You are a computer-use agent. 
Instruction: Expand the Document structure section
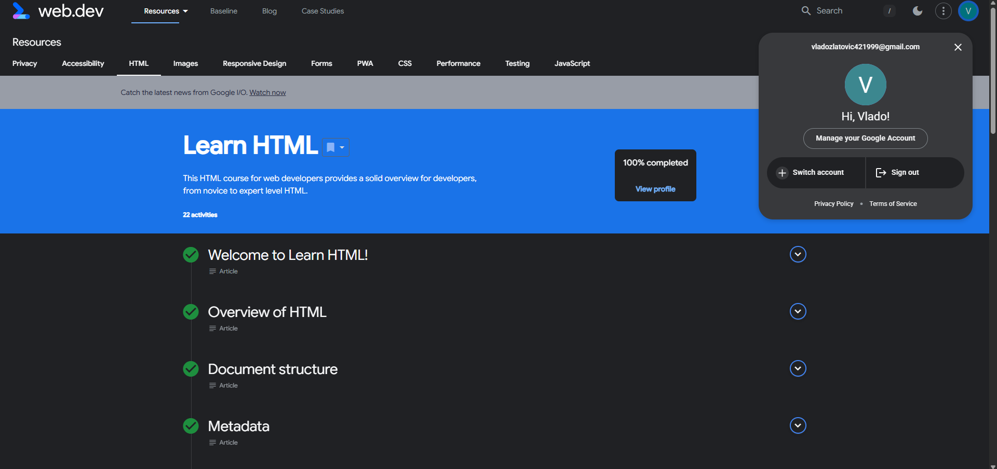[x=798, y=368]
